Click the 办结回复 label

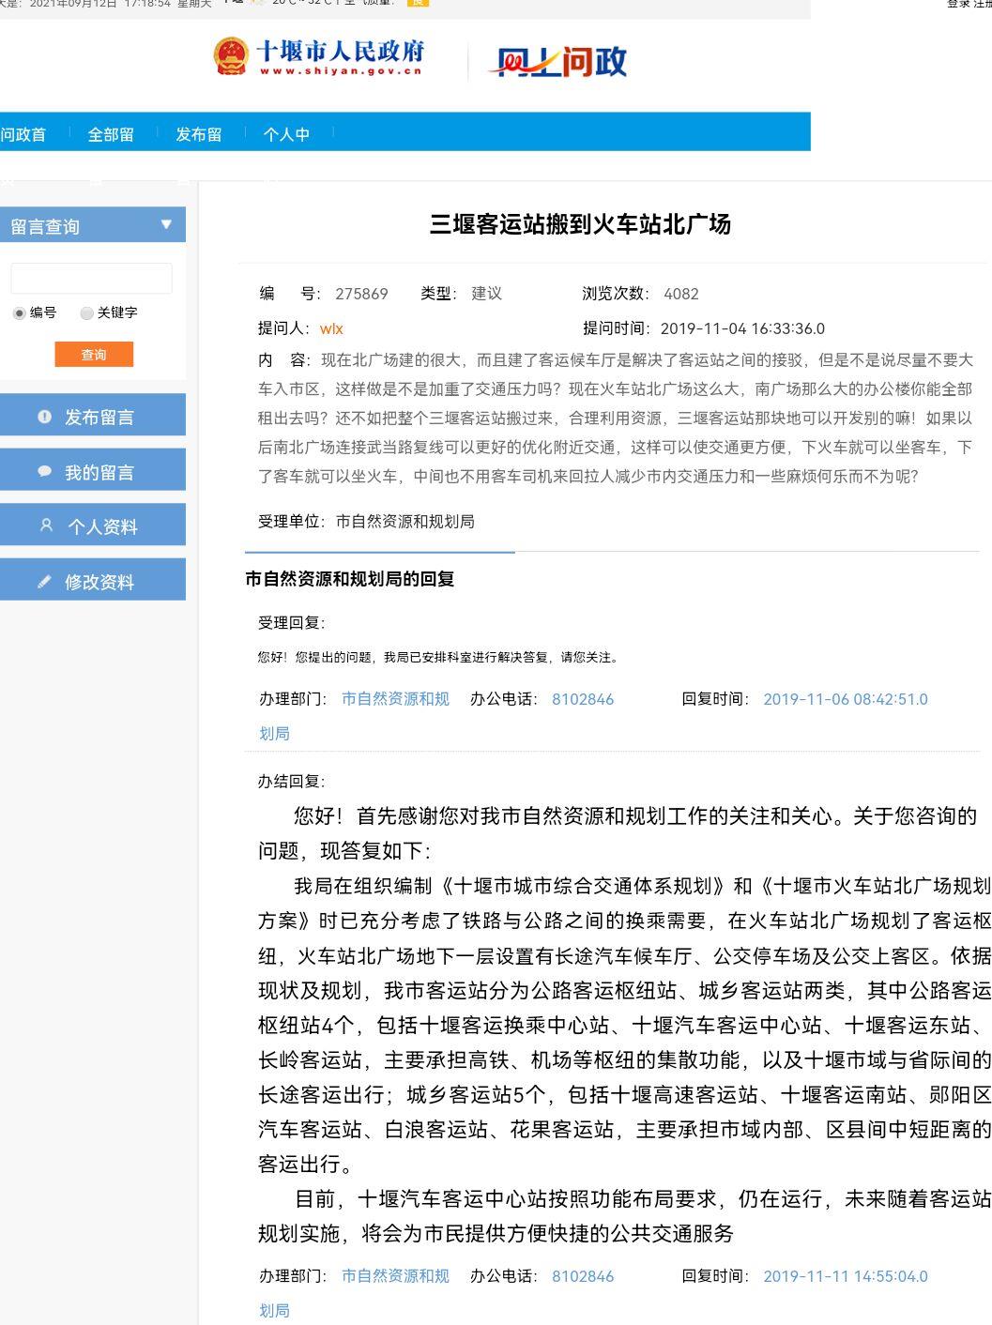(x=291, y=781)
